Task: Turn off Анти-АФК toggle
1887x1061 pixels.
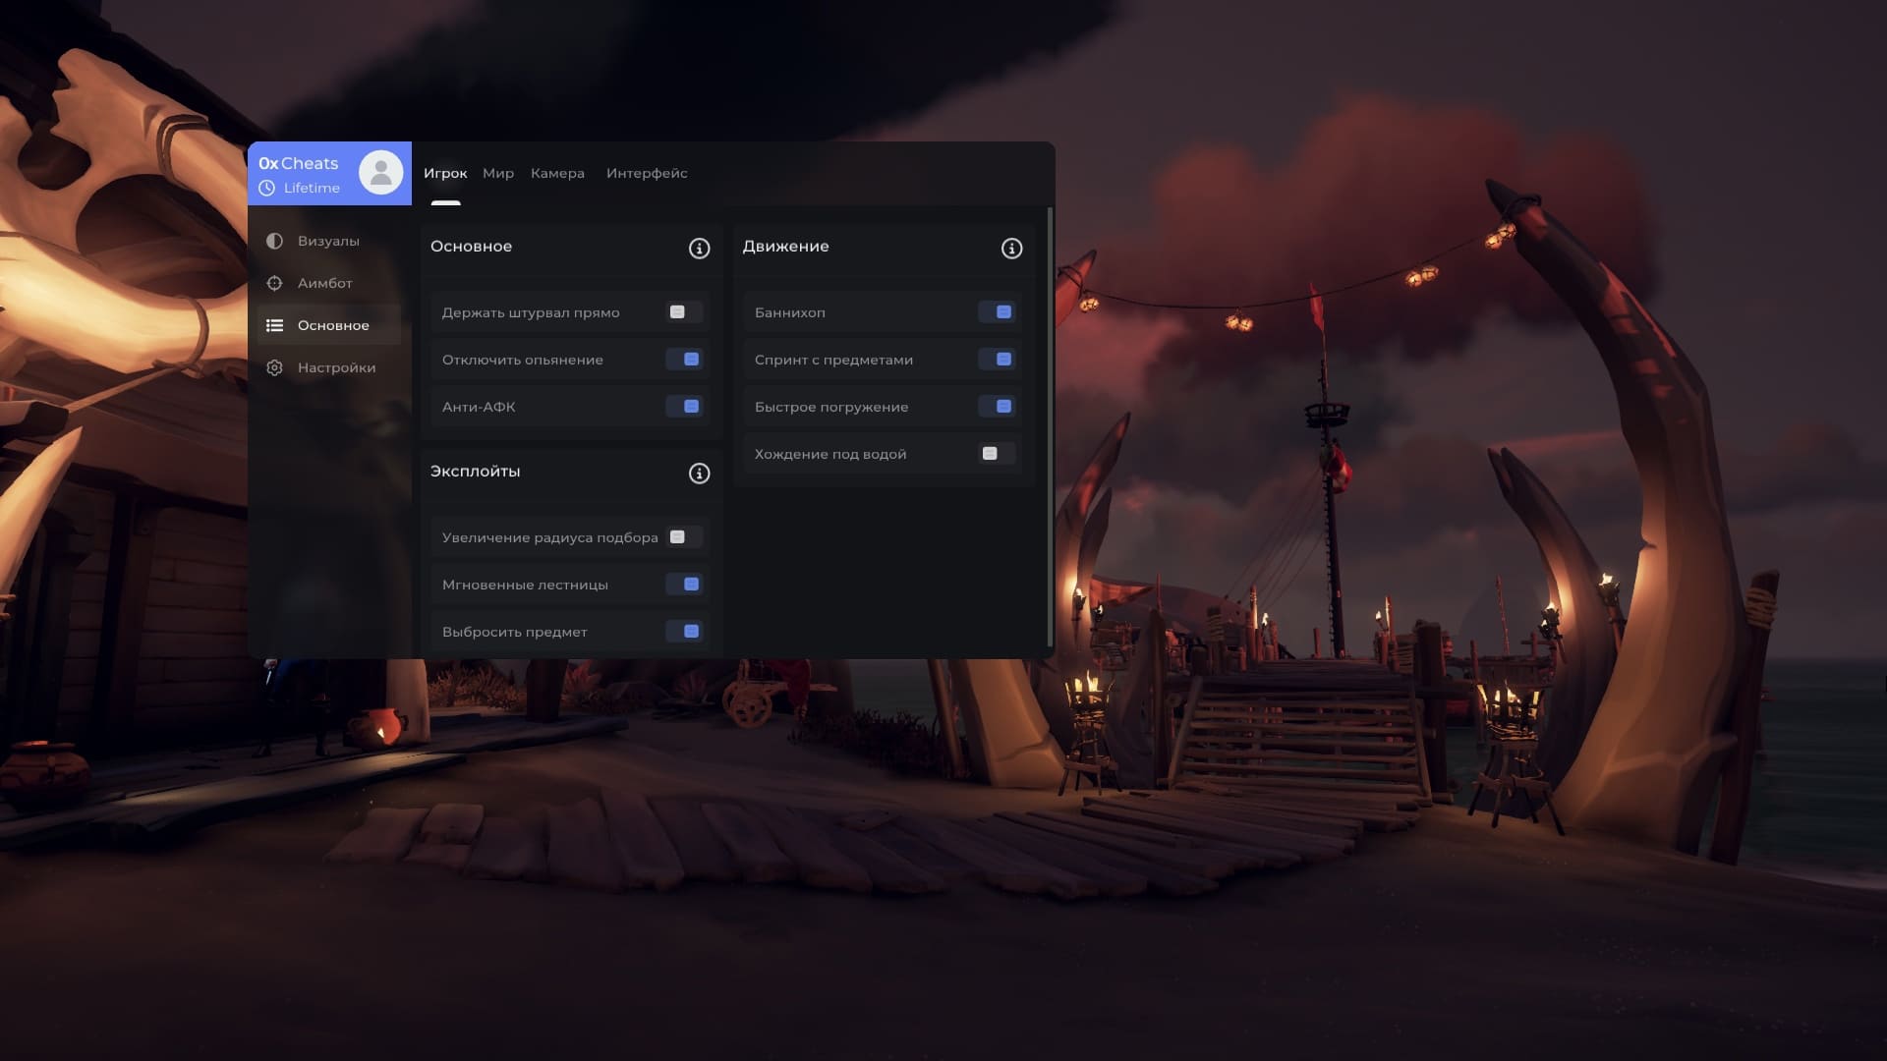Action: point(684,407)
